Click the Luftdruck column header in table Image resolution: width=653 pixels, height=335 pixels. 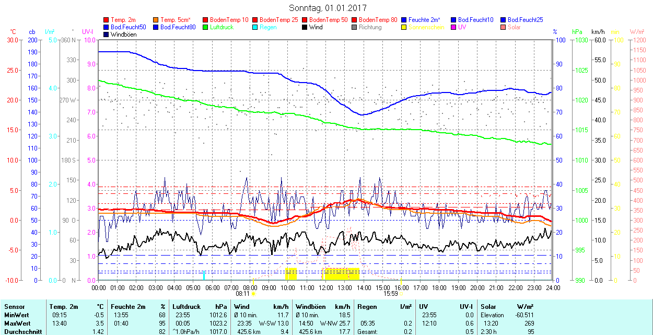pos(187,307)
